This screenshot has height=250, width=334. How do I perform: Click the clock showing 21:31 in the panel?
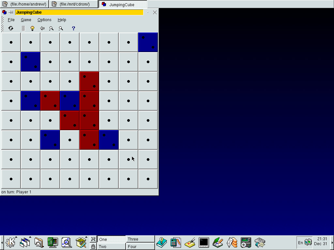(320, 241)
